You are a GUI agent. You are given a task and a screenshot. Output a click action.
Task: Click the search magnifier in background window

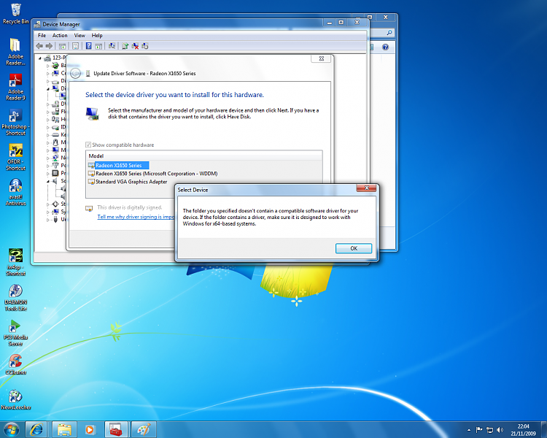tap(389, 32)
